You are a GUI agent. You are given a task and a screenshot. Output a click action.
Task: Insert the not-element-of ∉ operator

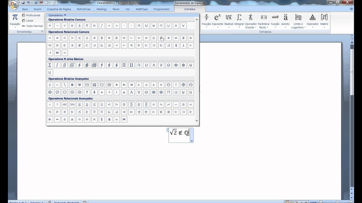click(79, 45)
